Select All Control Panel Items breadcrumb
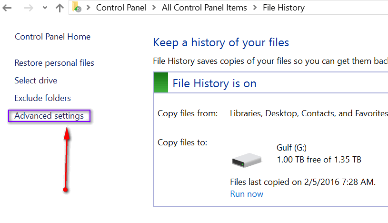 click(204, 8)
